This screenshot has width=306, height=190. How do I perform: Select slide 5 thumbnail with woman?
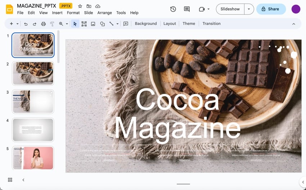tap(33, 158)
